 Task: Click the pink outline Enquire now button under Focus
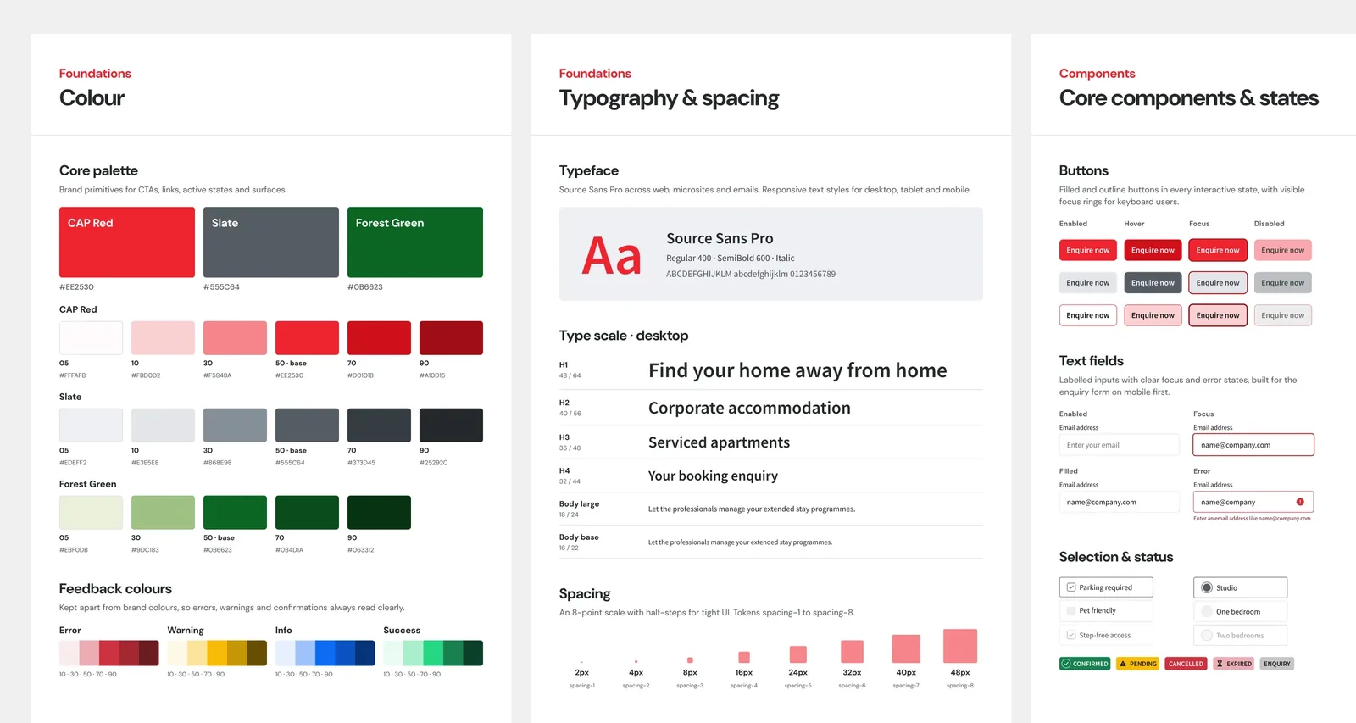1218,315
